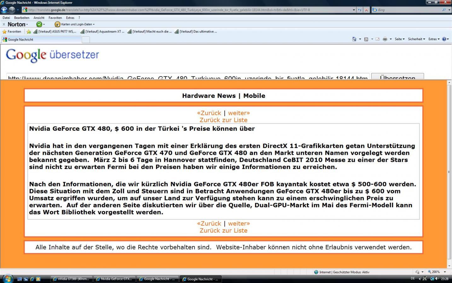Click the Print icon
This screenshot has width=452, height=283.
point(385,39)
